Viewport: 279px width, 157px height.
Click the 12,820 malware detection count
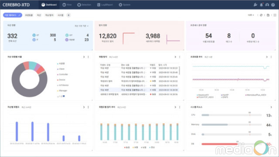point(108,36)
